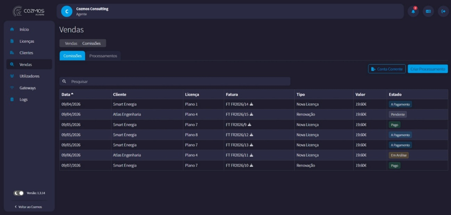Click date 09/07/2026 cell

pos(71,165)
